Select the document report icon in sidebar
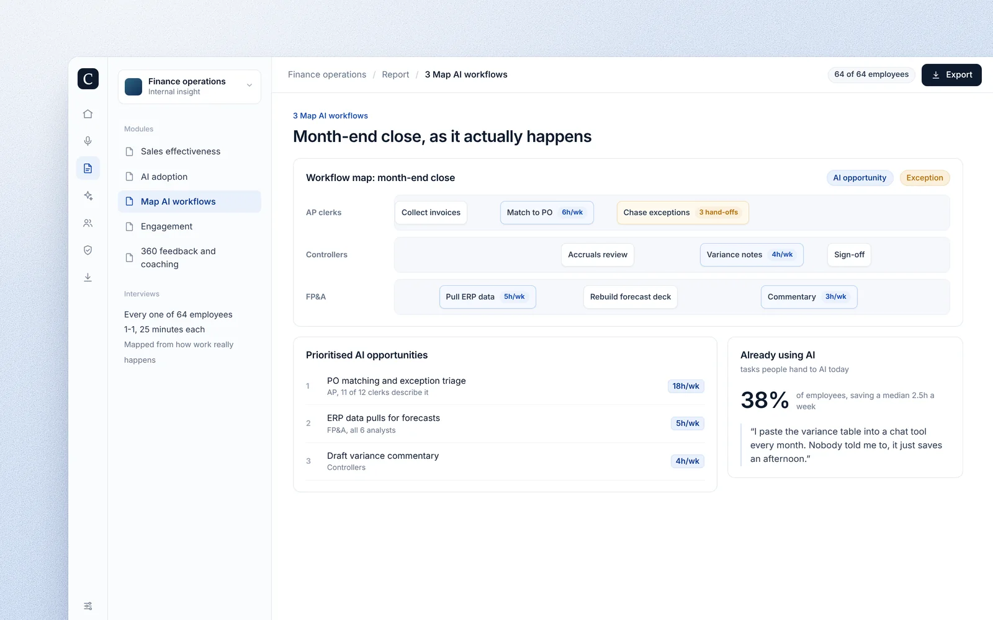The image size is (993, 620). [x=88, y=169]
